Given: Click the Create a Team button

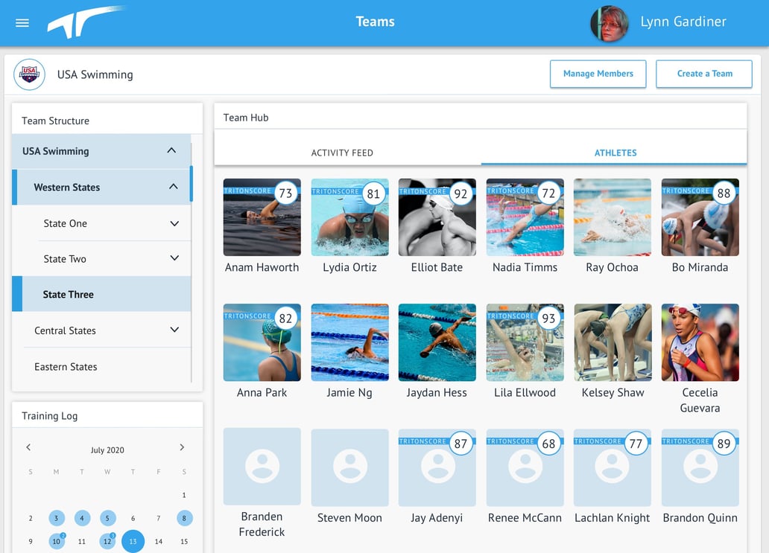Looking at the screenshot, I should (703, 74).
